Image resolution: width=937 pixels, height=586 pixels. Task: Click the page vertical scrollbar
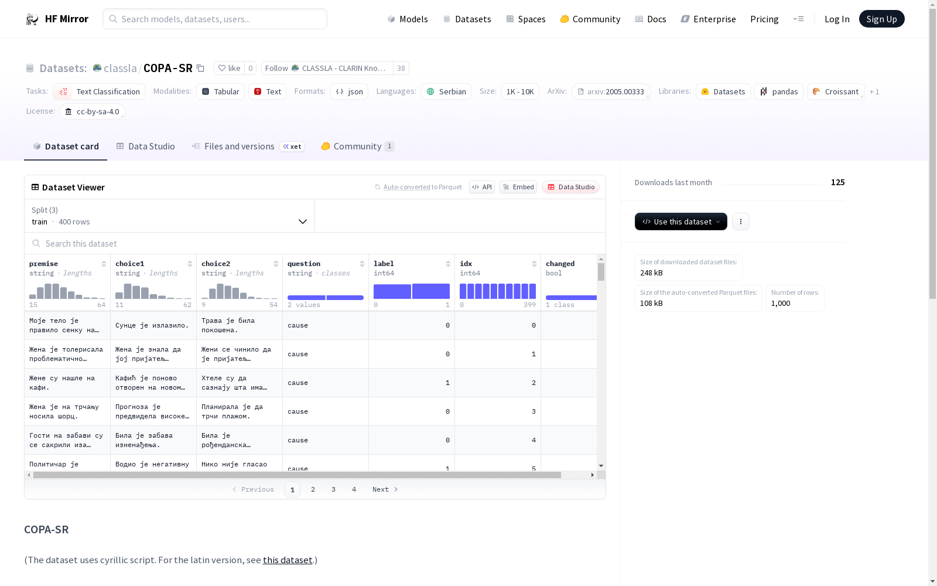point(932,152)
